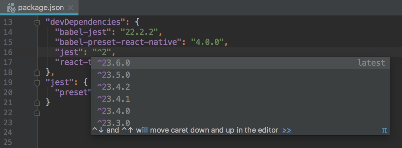Click line number 13 in the gutter

8,22
